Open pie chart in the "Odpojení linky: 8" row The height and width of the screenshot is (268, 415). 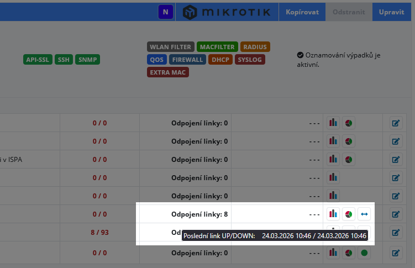coord(349,214)
